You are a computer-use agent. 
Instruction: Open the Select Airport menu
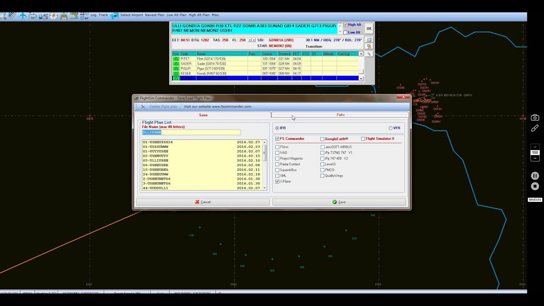pyautogui.click(x=132, y=15)
